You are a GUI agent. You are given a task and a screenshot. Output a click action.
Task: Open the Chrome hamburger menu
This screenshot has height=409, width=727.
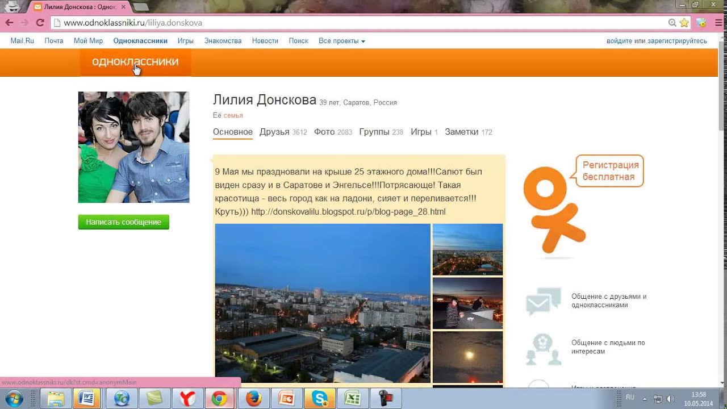(717, 23)
